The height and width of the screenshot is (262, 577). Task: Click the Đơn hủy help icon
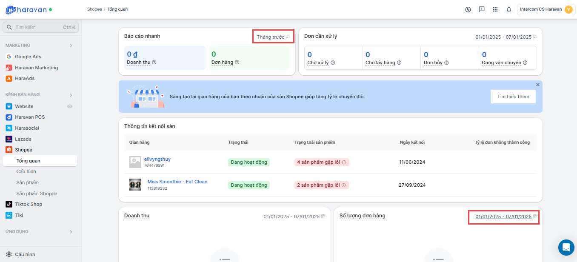(447, 63)
